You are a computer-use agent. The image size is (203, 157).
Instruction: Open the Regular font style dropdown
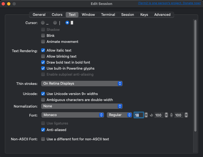point(119,115)
